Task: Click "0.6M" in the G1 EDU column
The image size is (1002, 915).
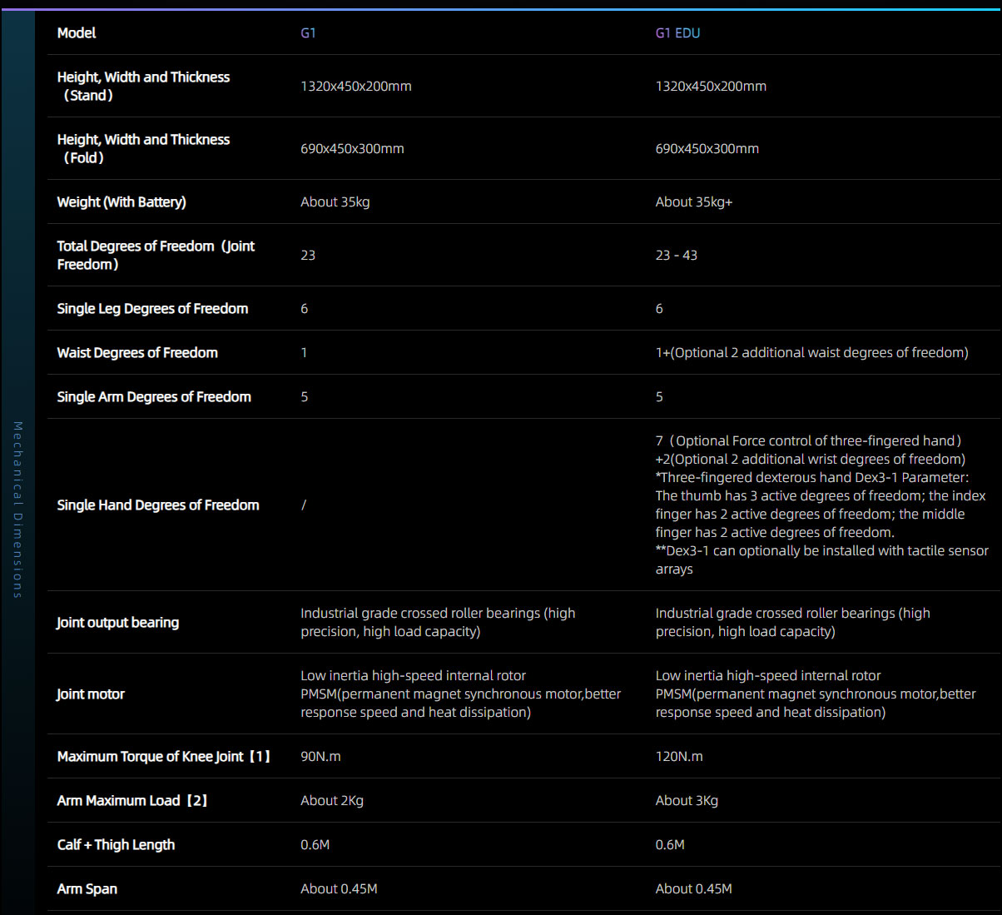Action: pyautogui.click(x=670, y=844)
